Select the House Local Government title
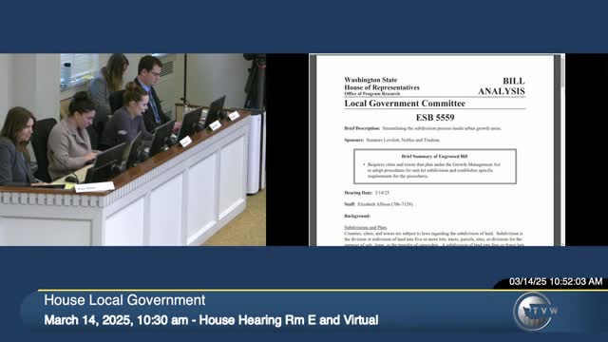This screenshot has width=608, height=342. pos(124,300)
